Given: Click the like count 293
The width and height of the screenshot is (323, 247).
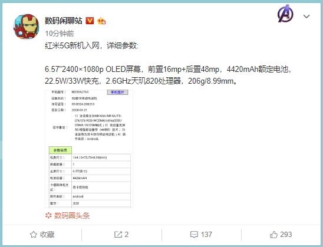Looking at the screenshot, I should tap(286, 235).
